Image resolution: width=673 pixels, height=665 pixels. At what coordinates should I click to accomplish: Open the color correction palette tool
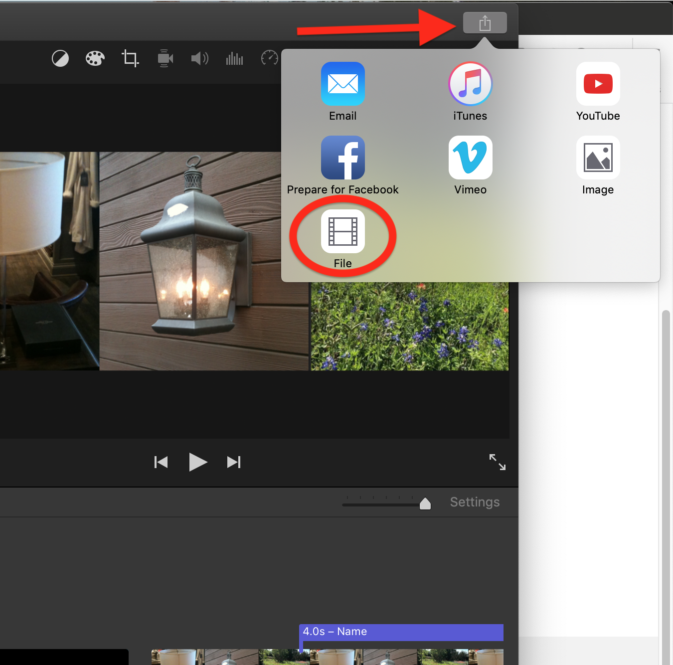pos(95,59)
